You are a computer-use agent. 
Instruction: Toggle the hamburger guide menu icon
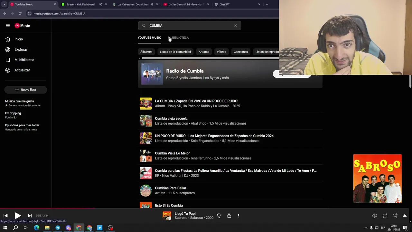pyautogui.click(x=8, y=26)
